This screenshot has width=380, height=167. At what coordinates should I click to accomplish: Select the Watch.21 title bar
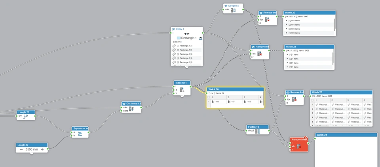click(x=309, y=46)
